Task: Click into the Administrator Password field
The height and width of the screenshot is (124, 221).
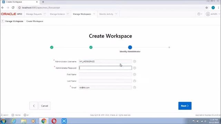Action: pos(105,68)
